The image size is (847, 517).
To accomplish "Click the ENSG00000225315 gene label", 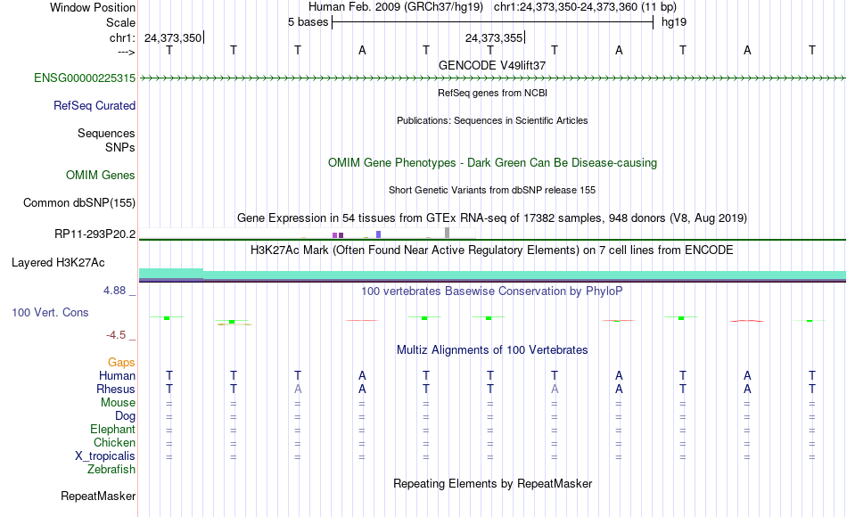I will point(85,78).
